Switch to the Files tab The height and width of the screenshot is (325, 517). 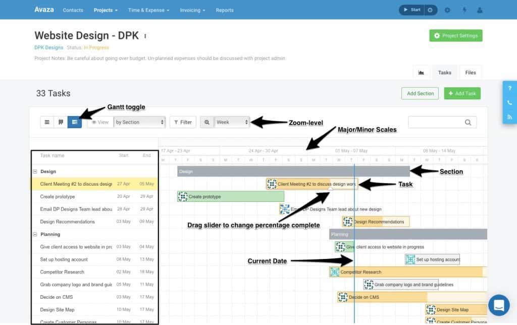tap(470, 72)
